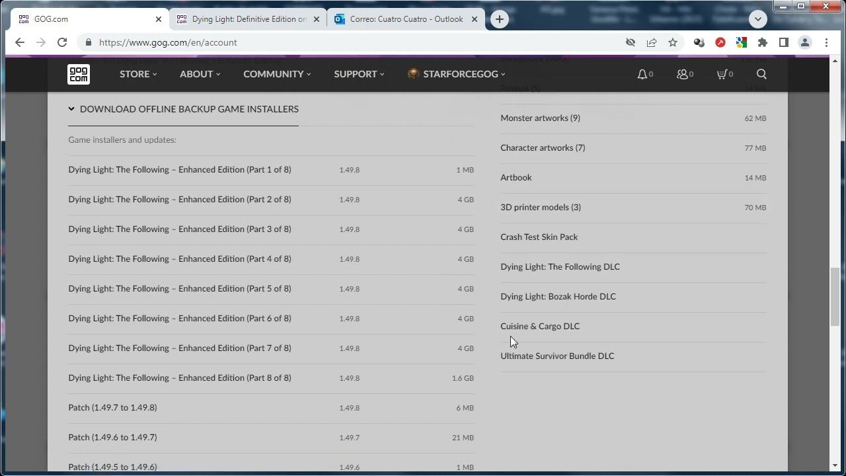This screenshot has height=476, width=846.
Task: Open the friends icon in GOG navbar
Action: (682, 74)
